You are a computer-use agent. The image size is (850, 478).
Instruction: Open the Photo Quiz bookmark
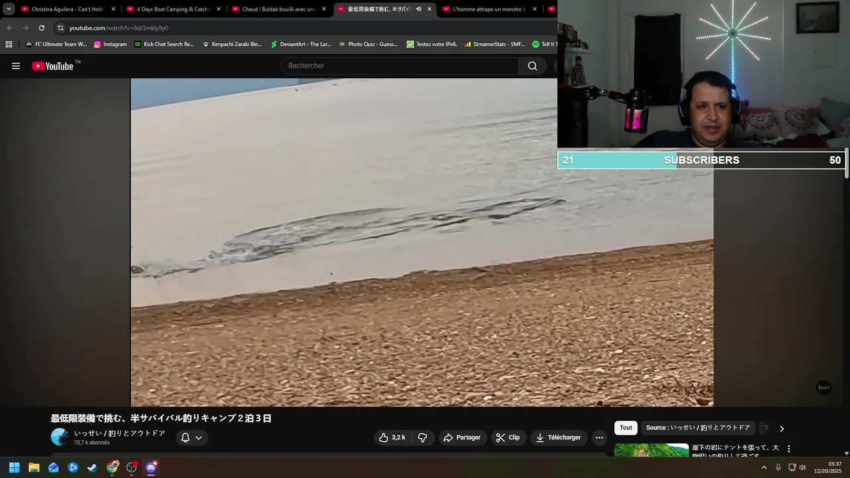[x=369, y=44]
